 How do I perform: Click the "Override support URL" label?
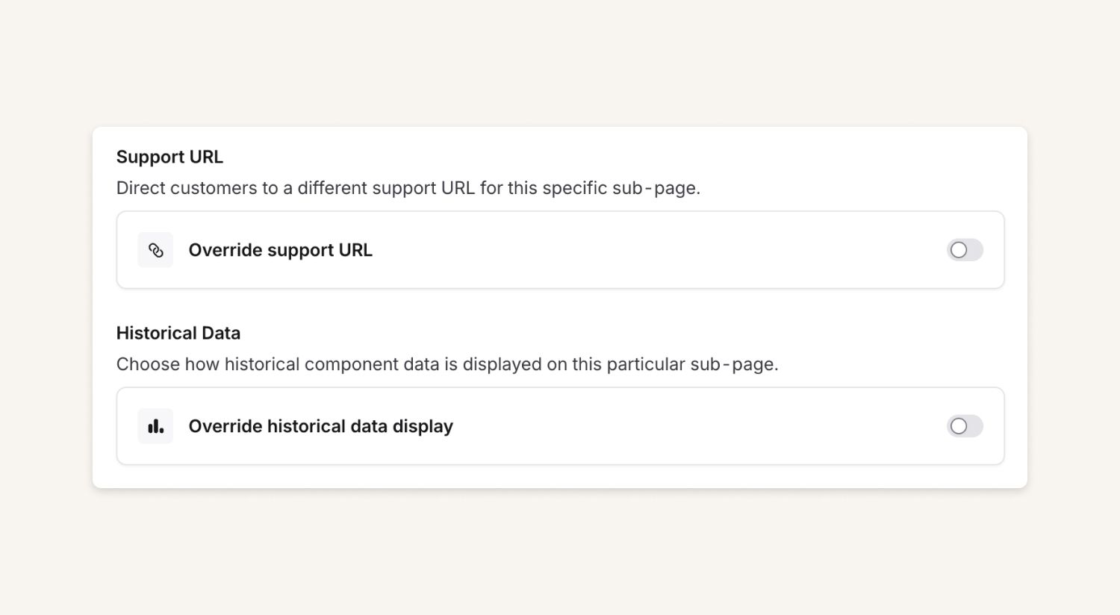280,250
